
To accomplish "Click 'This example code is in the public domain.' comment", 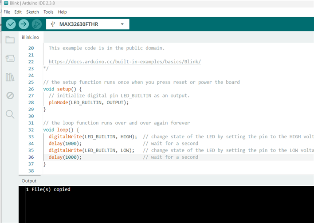I will [x=106, y=48].
